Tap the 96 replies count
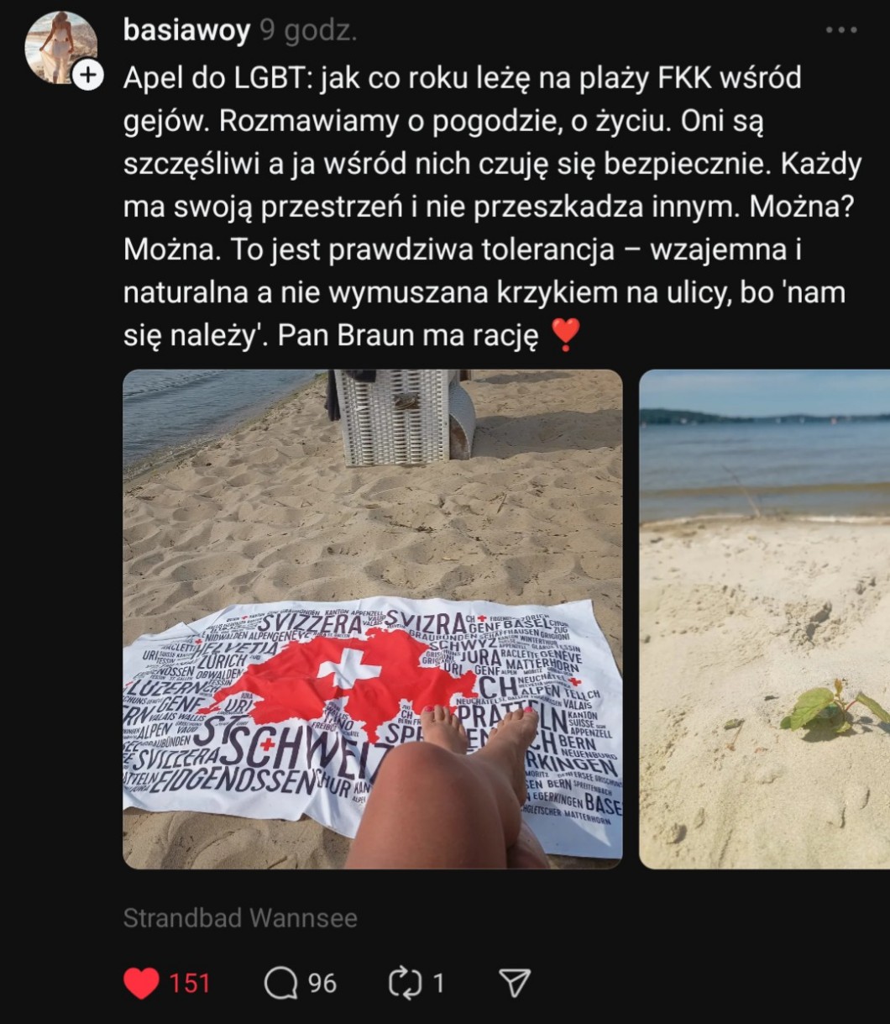This screenshot has width=890, height=1024. [x=322, y=983]
